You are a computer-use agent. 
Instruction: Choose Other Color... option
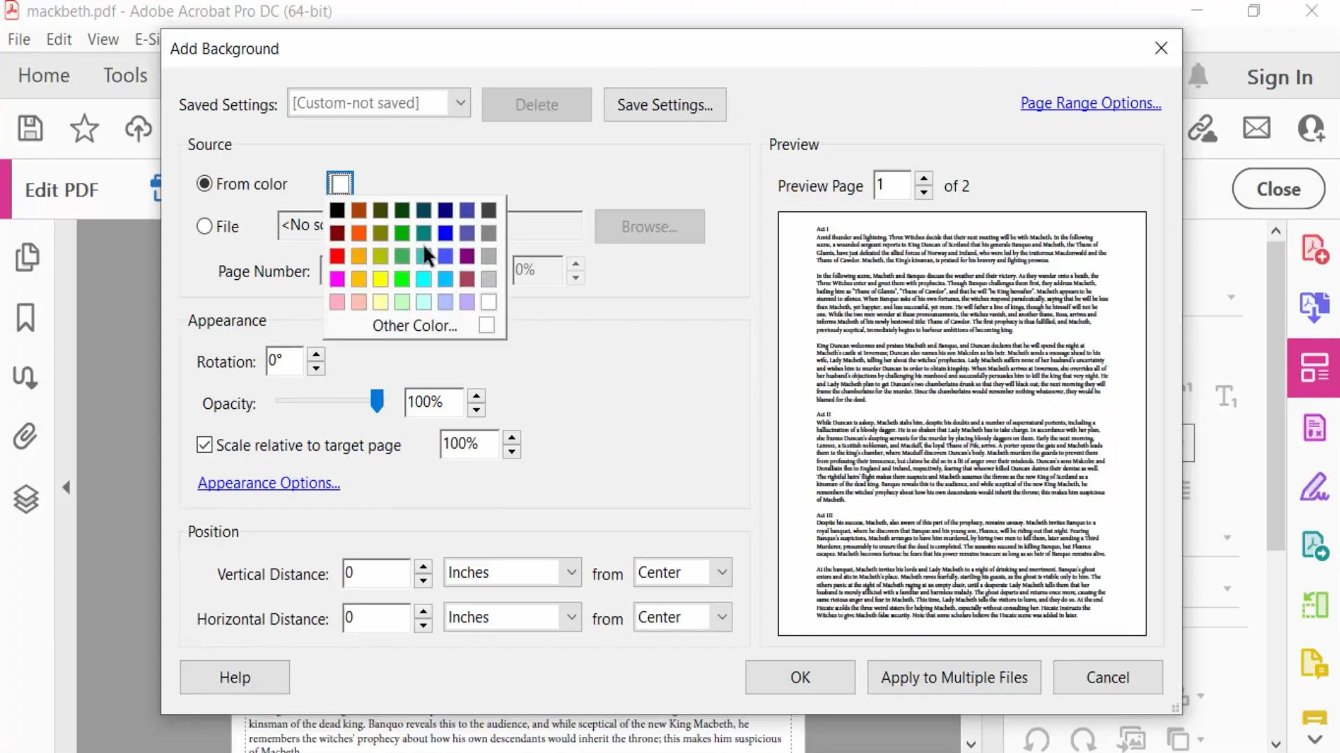[x=414, y=325]
